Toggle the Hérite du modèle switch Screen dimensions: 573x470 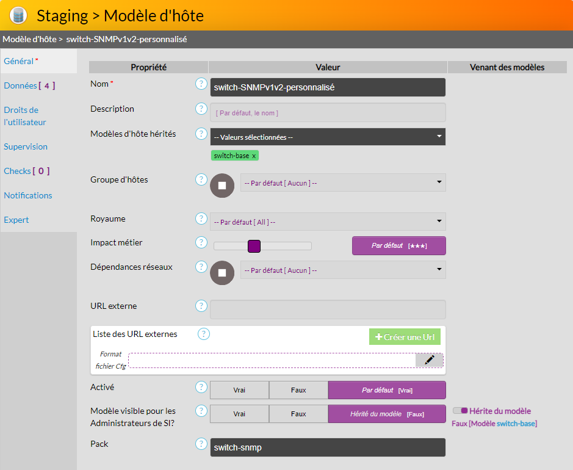(x=461, y=411)
